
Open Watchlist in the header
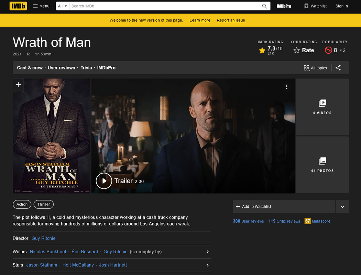[315, 6]
